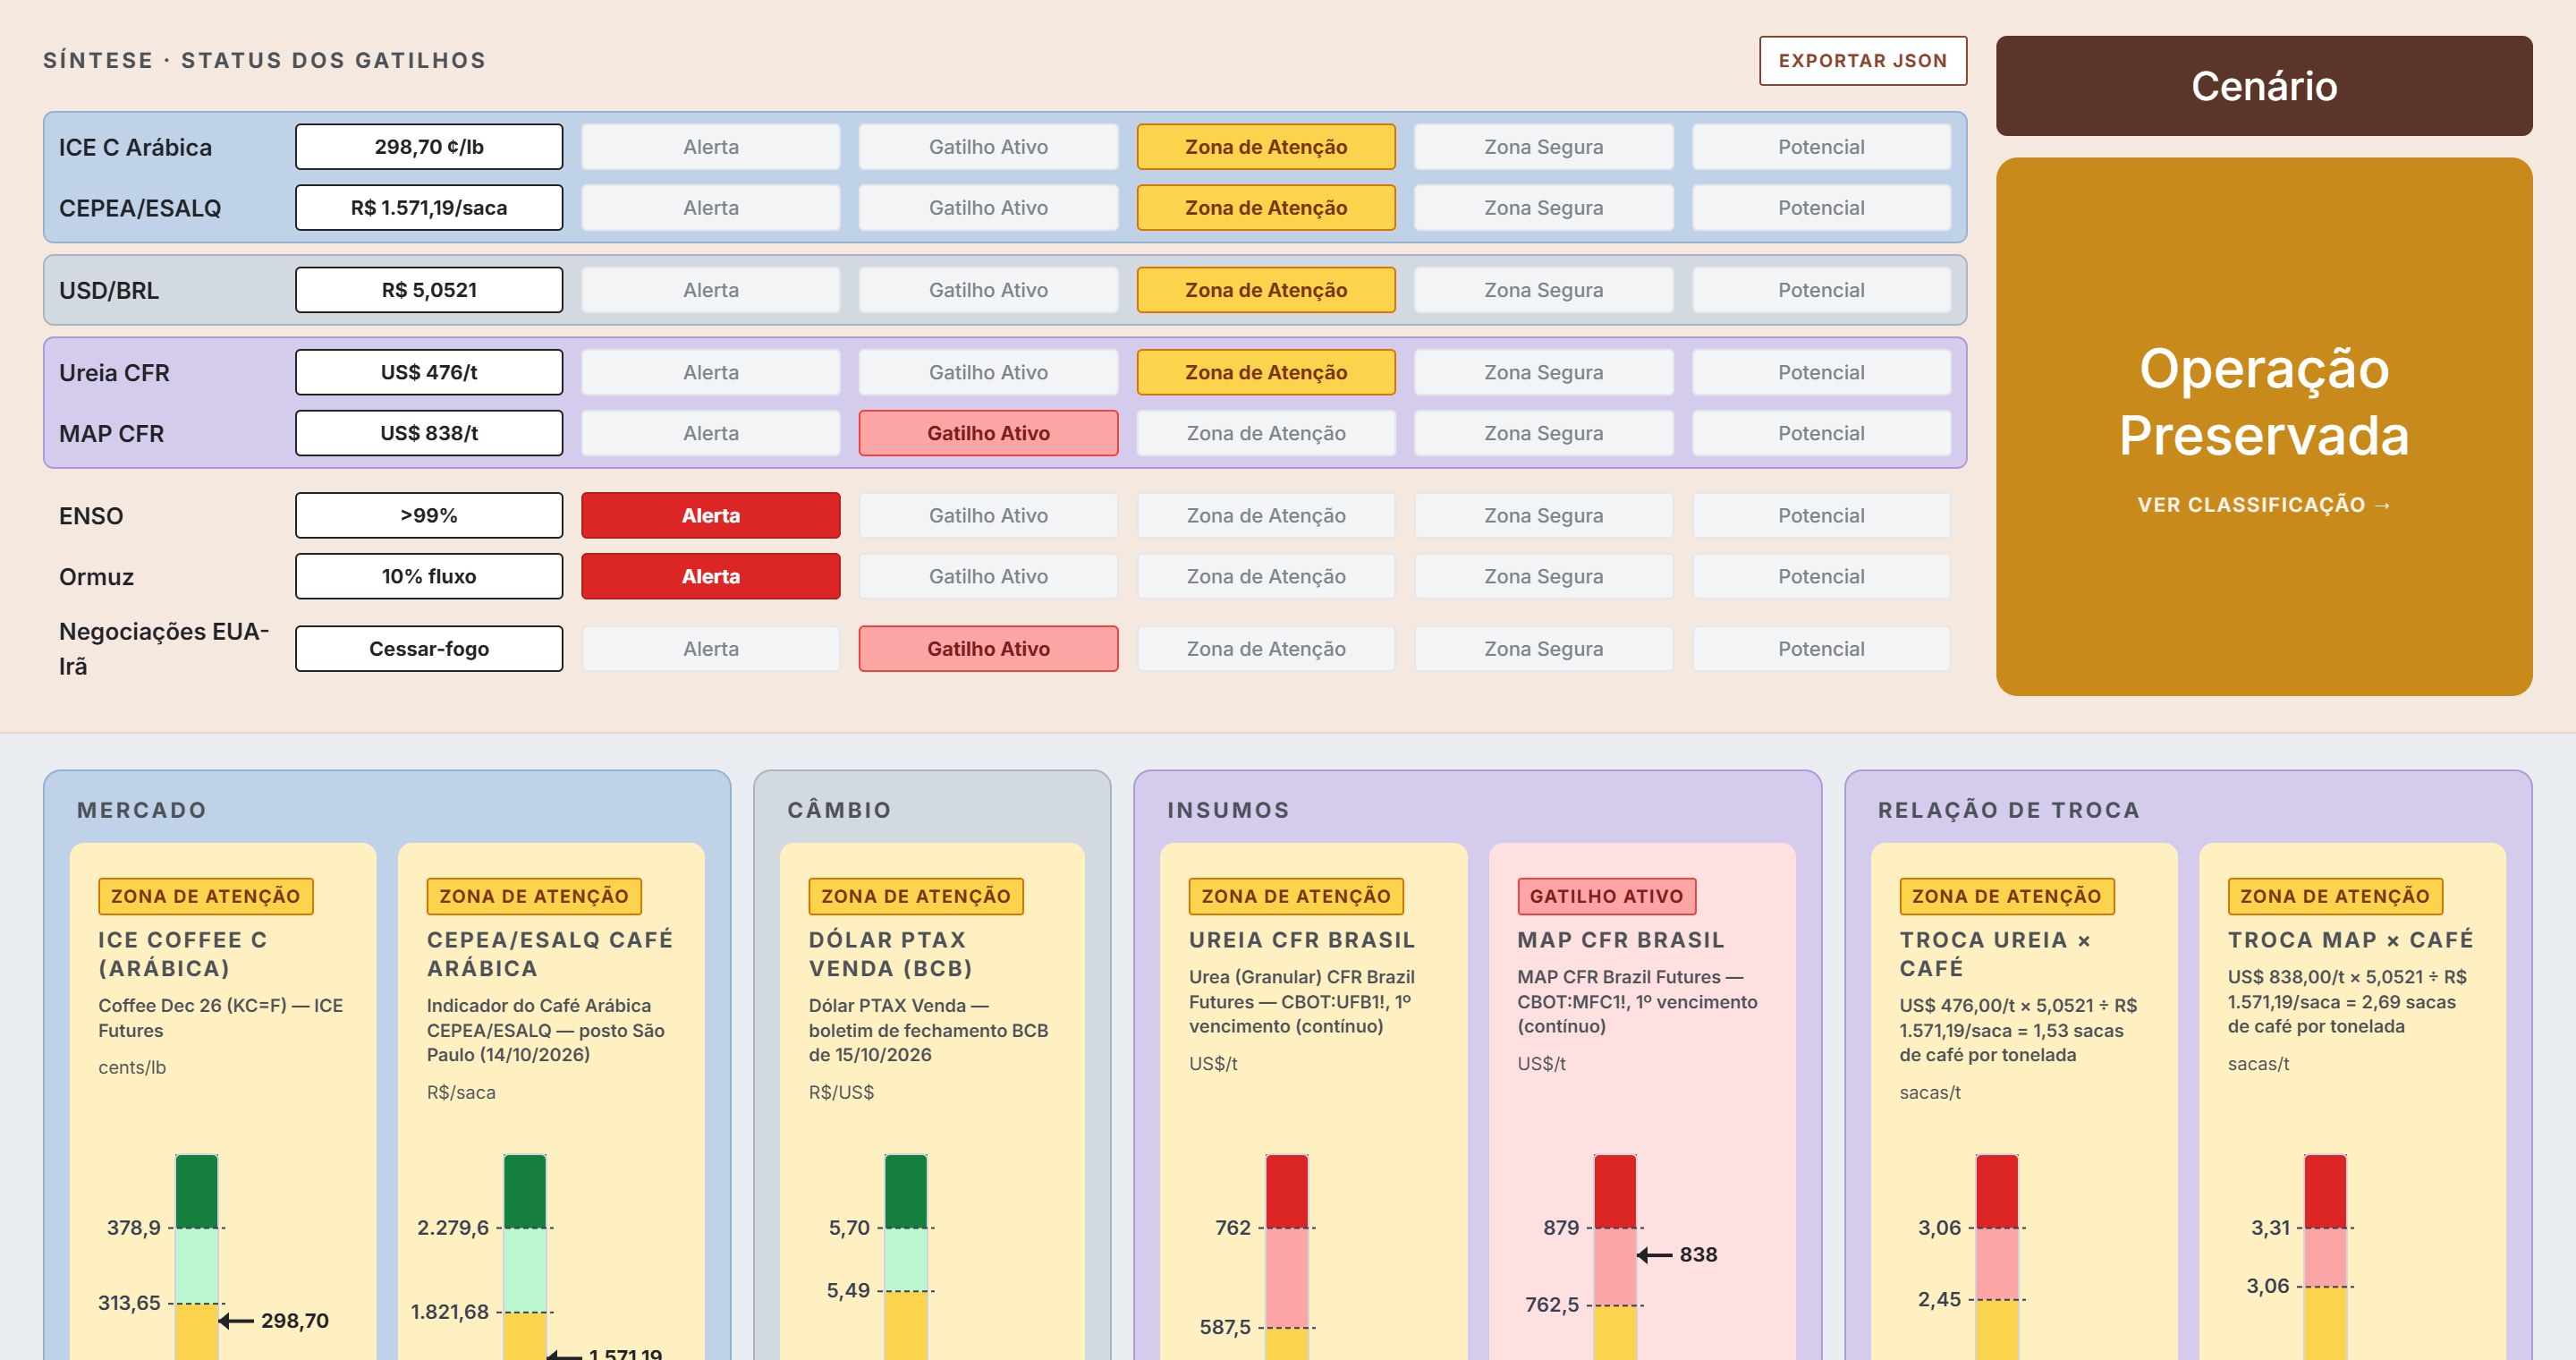Select Gatilho Ativo for USD/BRL row
This screenshot has width=2576, height=1360.
click(x=988, y=290)
